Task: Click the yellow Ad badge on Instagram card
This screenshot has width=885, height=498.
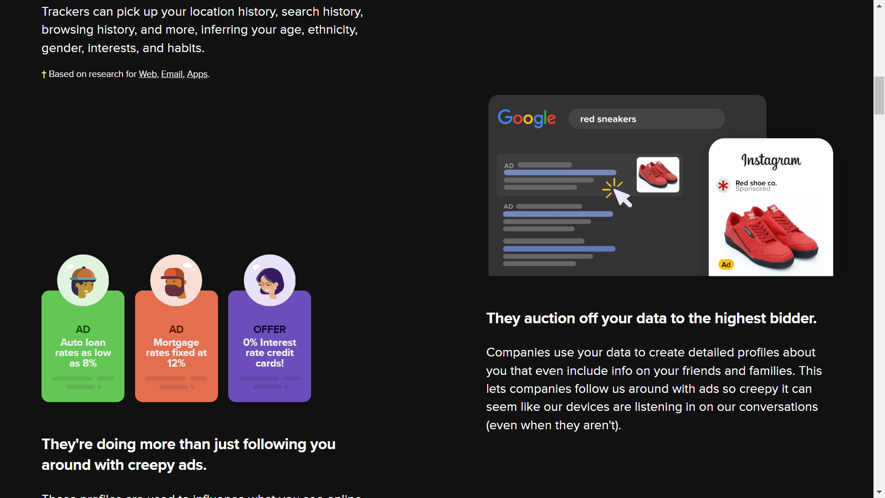Action: [x=726, y=265]
